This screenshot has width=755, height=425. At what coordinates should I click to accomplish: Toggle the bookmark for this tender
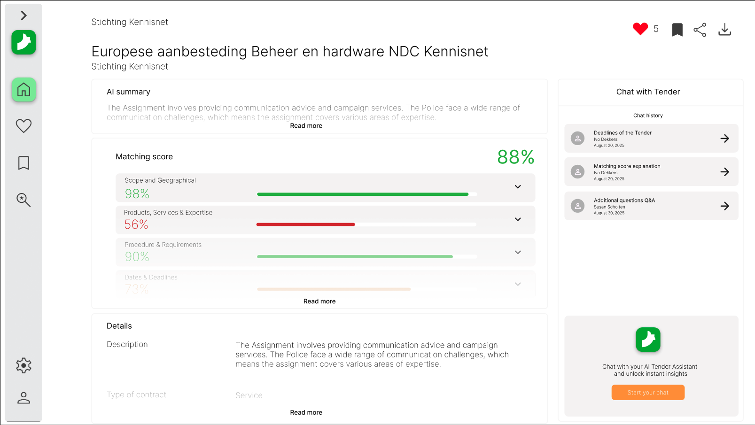click(x=677, y=30)
